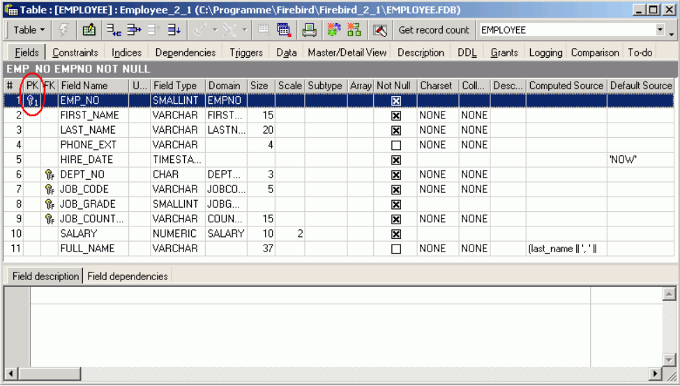Click the move field down toolbar icon
The width and height of the screenshot is (680, 386).
tap(174, 30)
